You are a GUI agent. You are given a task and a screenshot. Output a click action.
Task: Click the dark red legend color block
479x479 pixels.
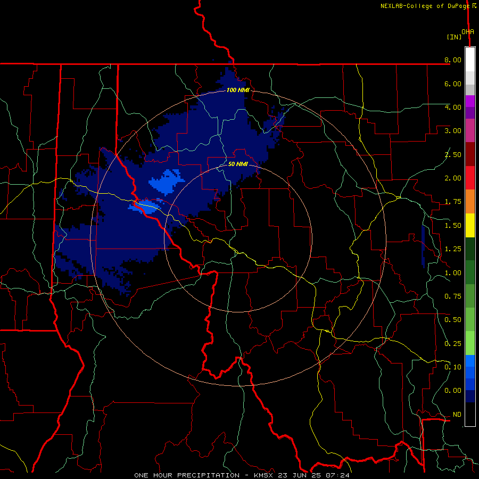click(x=470, y=154)
